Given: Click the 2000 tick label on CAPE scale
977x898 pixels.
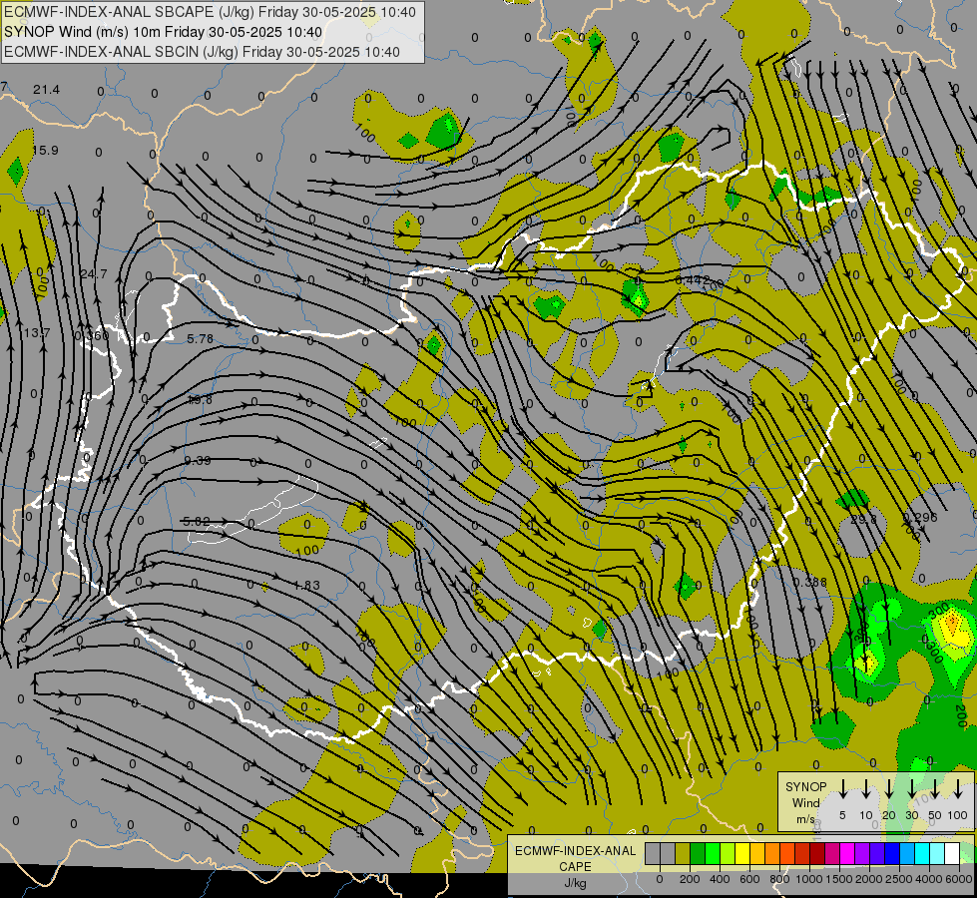Looking at the screenshot, I should point(869,879).
